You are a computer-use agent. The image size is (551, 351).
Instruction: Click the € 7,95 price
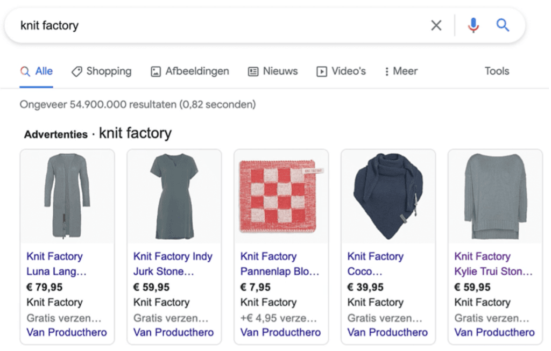256,287
